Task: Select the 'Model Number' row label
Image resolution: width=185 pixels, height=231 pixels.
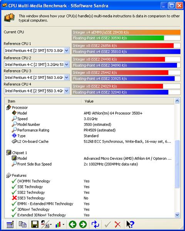Action: (29, 124)
